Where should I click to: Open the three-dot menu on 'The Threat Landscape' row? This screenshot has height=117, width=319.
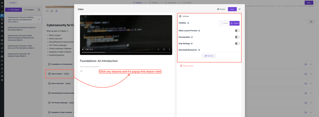[x=311, y=103]
